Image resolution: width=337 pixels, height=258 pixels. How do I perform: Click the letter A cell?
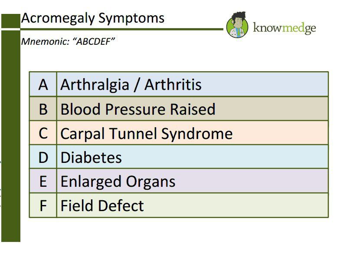[x=43, y=84]
